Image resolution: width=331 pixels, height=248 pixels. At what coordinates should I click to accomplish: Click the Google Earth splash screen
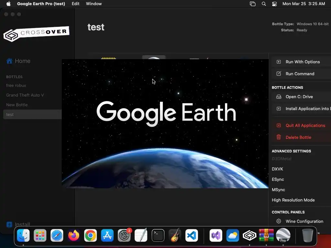pos(165,124)
